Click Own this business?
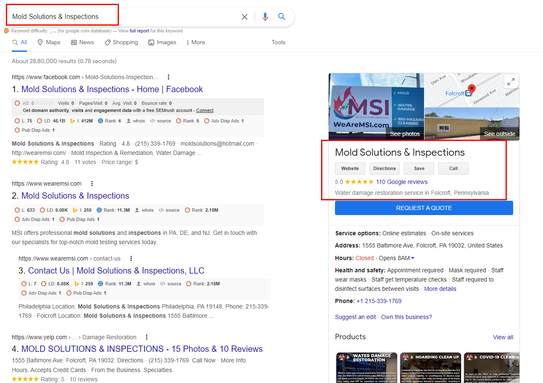The image size is (543, 383). [x=406, y=317]
